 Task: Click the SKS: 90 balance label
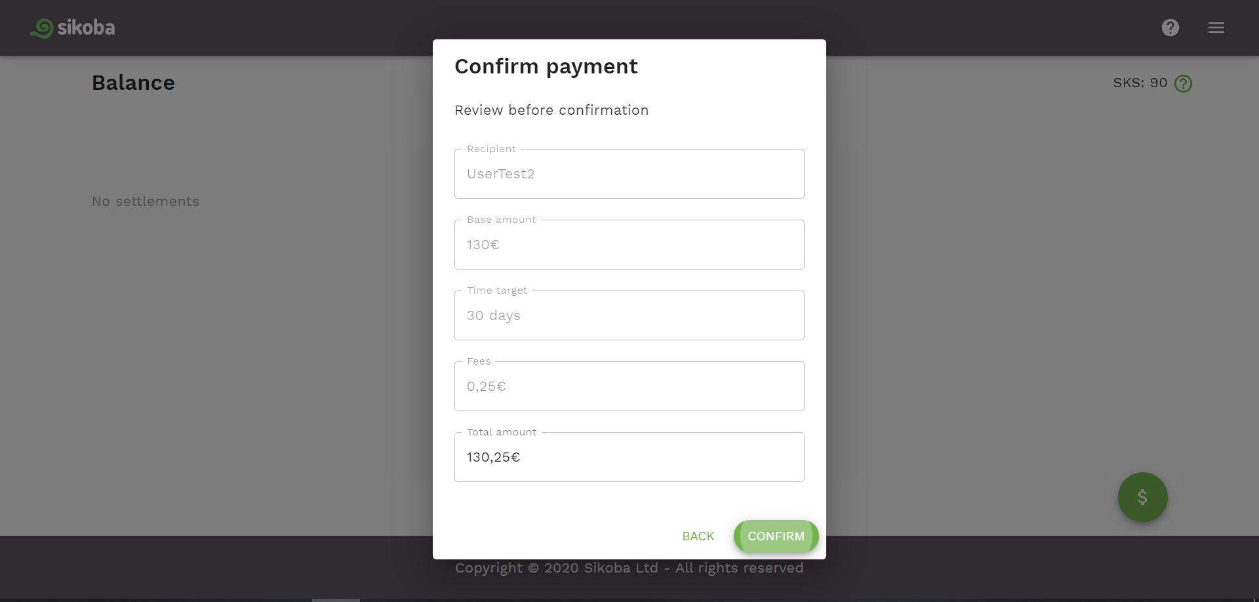click(x=1140, y=83)
